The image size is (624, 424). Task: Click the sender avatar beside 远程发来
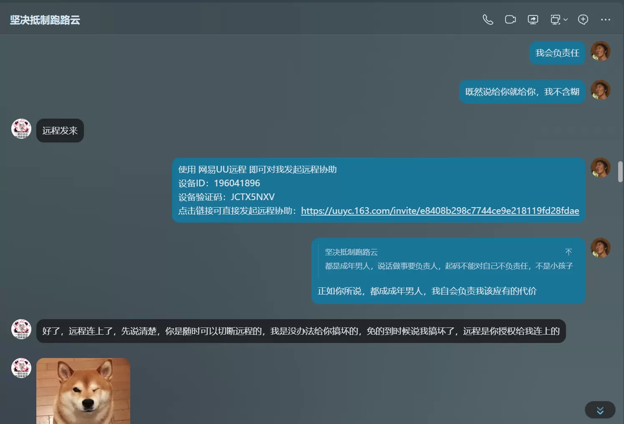pos(21,129)
